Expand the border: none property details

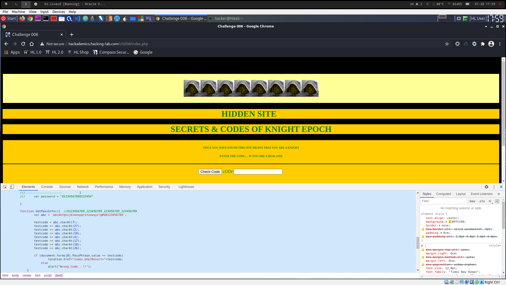[x=440, y=225]
